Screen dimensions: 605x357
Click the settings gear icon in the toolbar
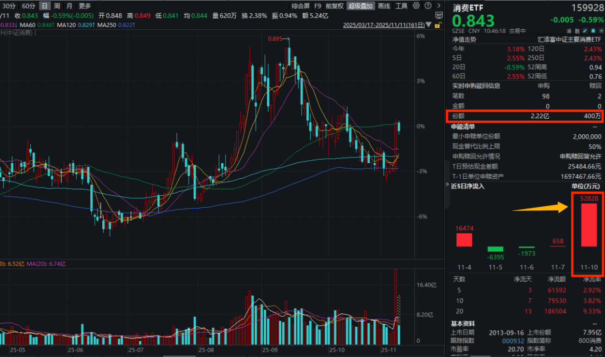416,5
